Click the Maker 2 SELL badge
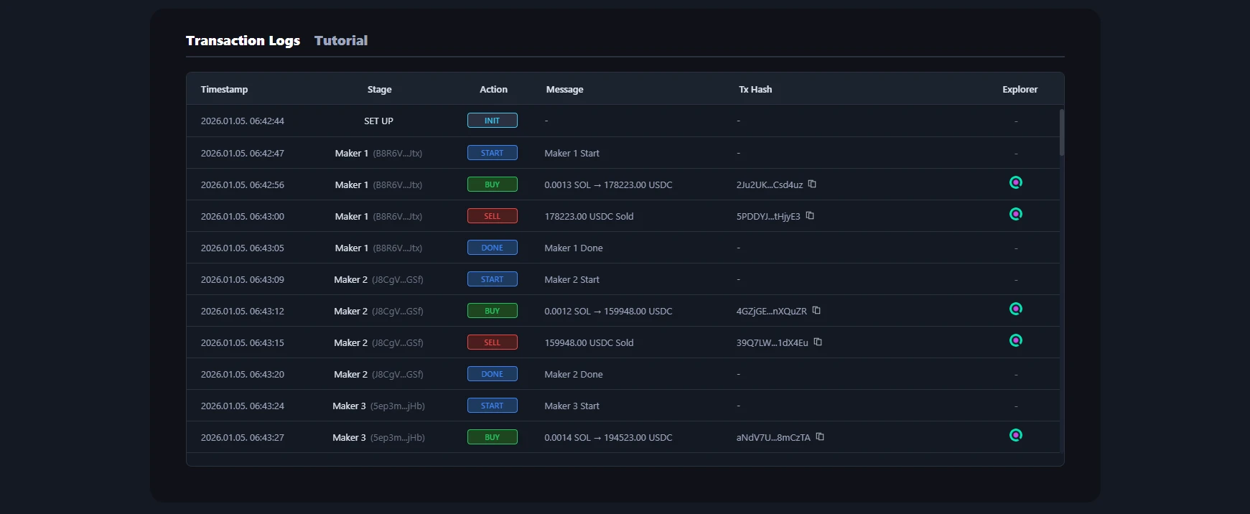 (492, 342)
